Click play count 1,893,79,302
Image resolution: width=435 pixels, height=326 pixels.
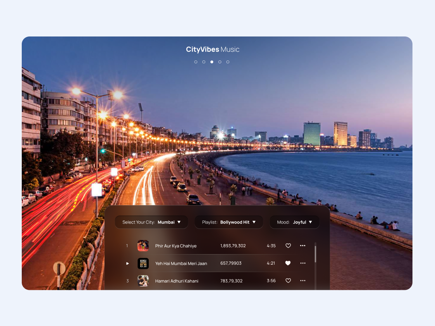point(233,246)
